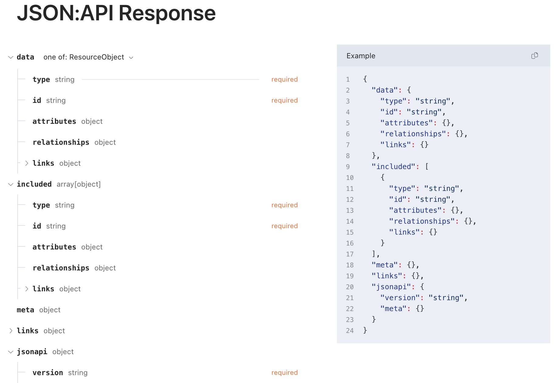Collapse the included array property
This screenshot has height=383, width=556.
click(x=11, y=185)
